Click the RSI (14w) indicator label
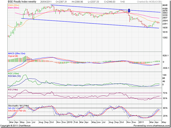Screen dimensions: 171x128 (13, 90)
